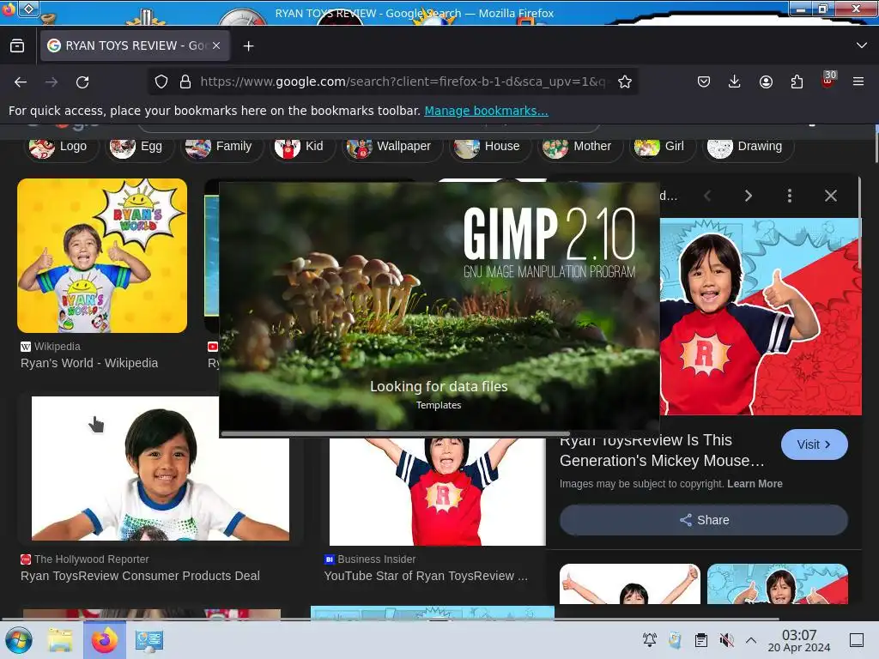Unmute audio via the tray speaker icon
The height and width of the screenshot is (659, 879).
click(x=726, y=640)
